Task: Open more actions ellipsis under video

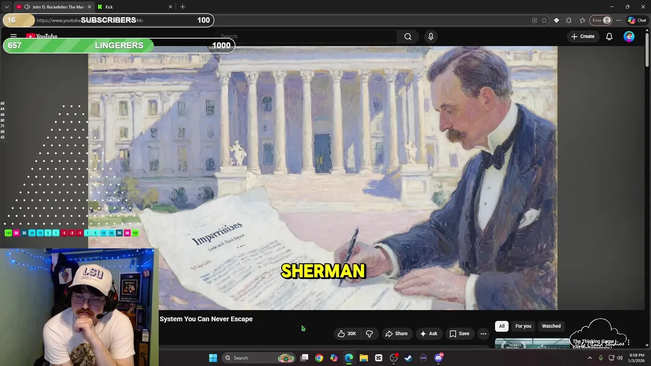Action: (483, 333)
